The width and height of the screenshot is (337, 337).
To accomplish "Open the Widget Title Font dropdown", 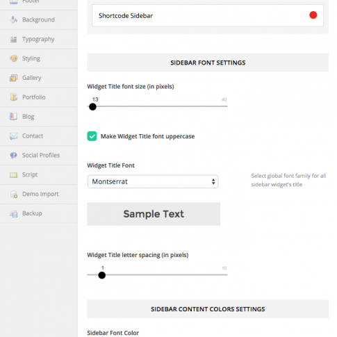I will [x=153, y=181].
